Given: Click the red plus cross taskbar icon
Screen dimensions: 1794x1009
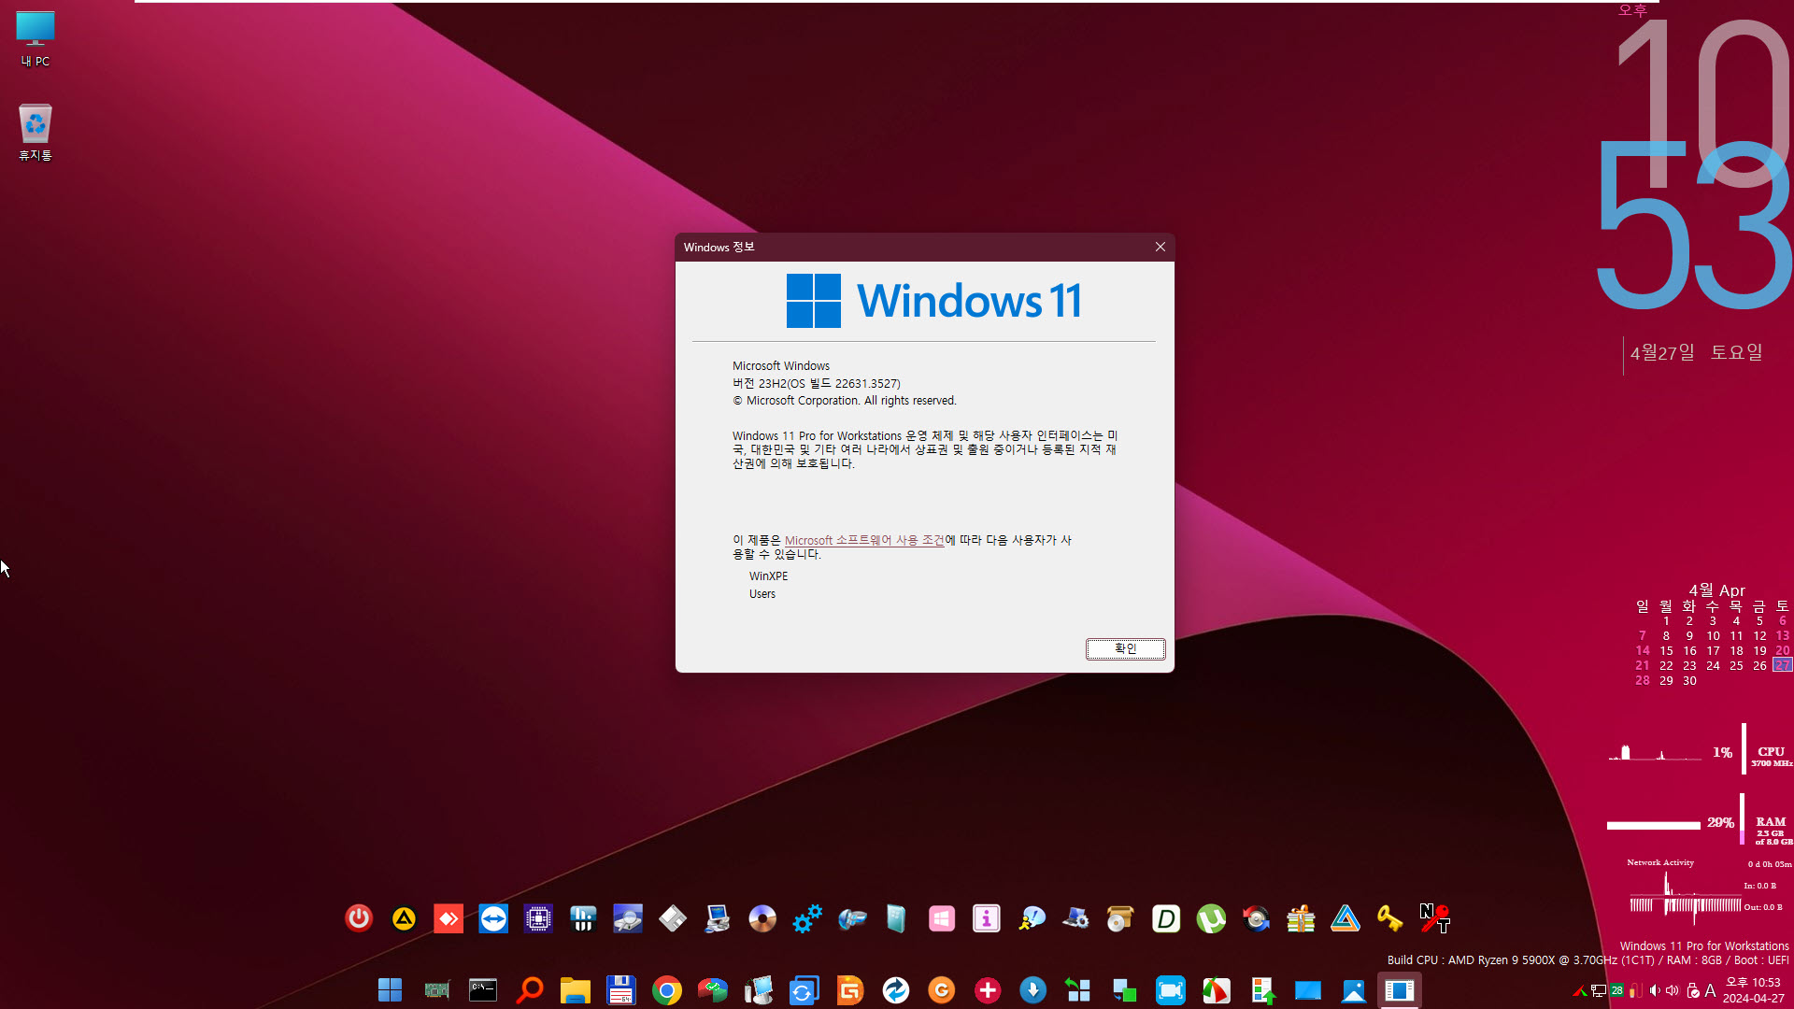Looking at the screenshot, I should click(x=988, y=990).
